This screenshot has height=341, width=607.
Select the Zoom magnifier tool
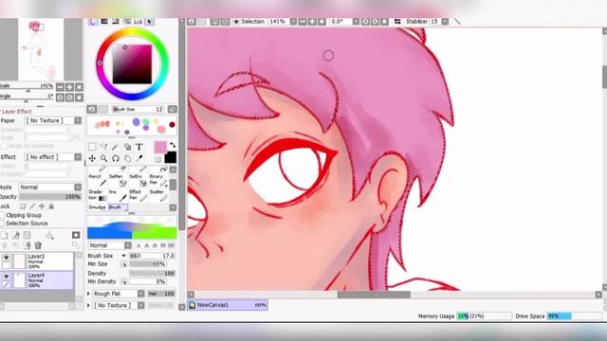[x=103, y=158]
